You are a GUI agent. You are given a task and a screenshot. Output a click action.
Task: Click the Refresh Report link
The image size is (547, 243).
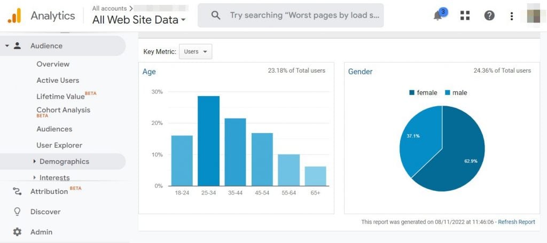[516, 222]
